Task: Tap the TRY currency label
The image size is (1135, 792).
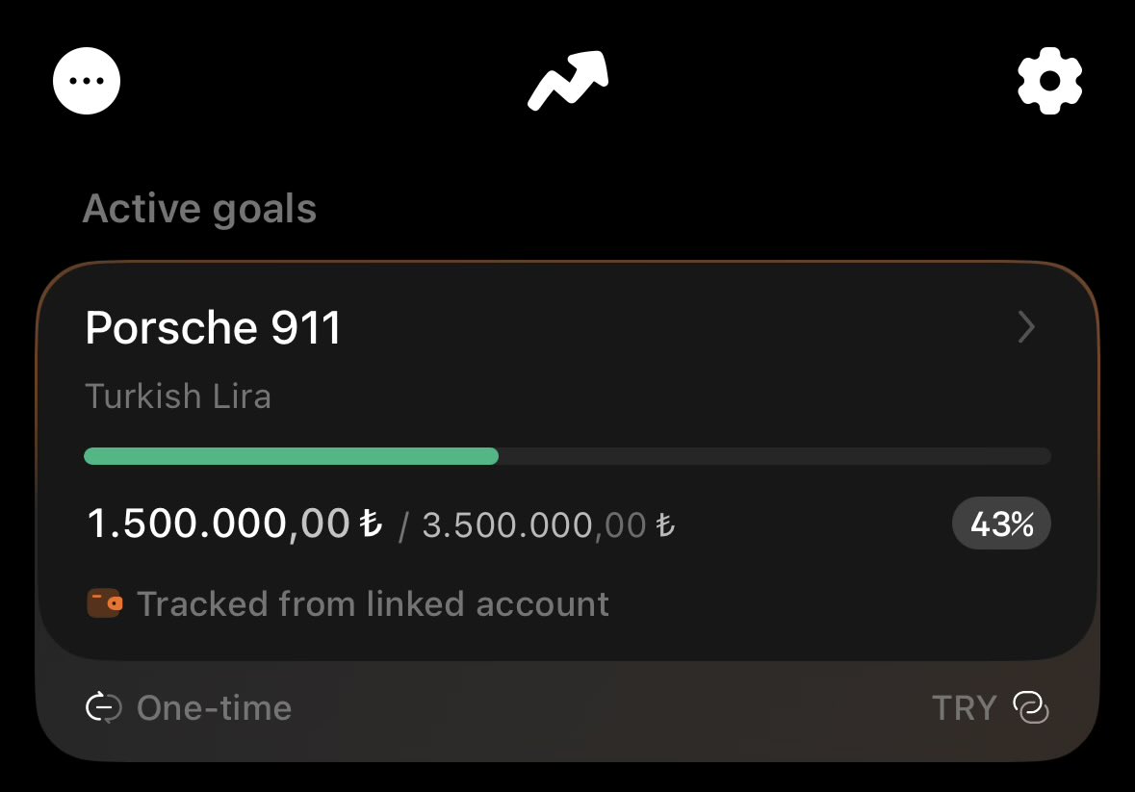Action: [965, 708]
